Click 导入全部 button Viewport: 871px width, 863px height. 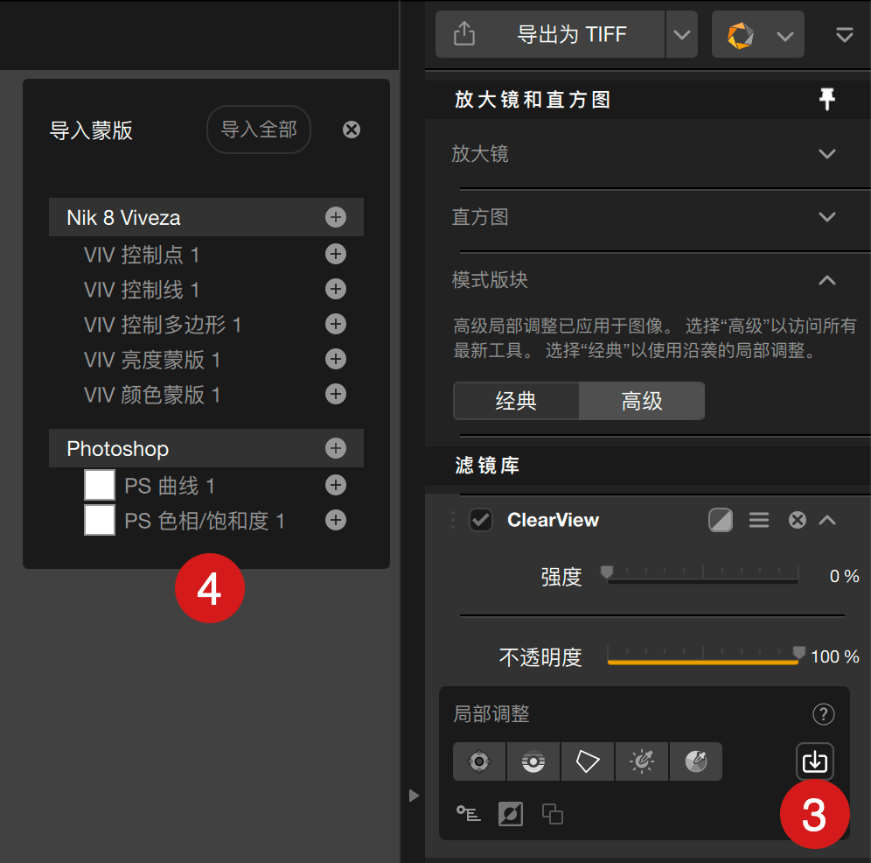pyautogui.click(x=259, y=130)
